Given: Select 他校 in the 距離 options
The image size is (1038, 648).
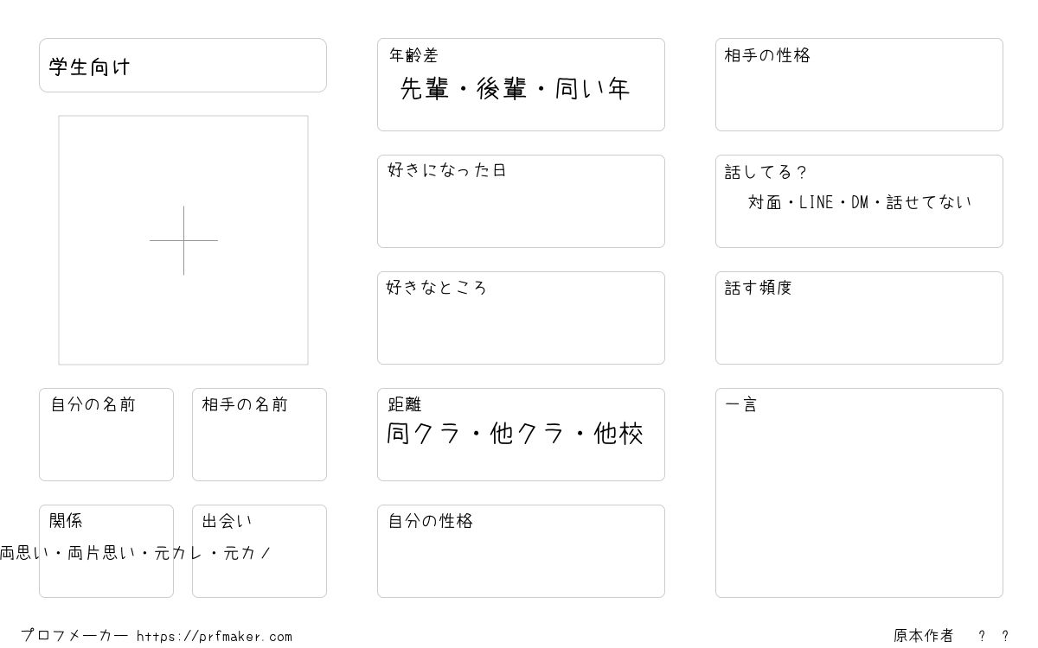Looking at the screenshot, I should pos(618,434).
